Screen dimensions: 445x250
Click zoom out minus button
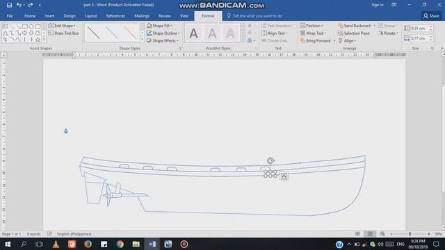click(x=391, y=234)
